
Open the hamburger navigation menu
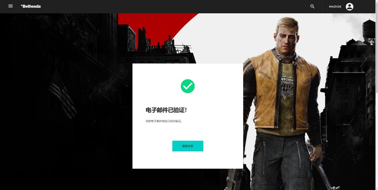(10, 6)
